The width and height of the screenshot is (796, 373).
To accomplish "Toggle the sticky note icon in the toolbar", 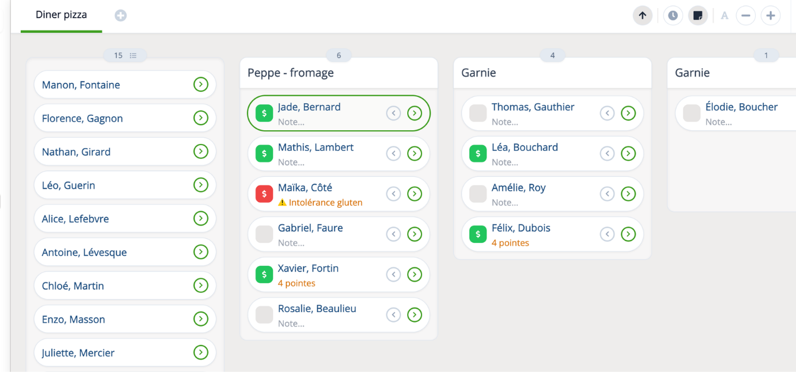I will (x=698, y=15).
